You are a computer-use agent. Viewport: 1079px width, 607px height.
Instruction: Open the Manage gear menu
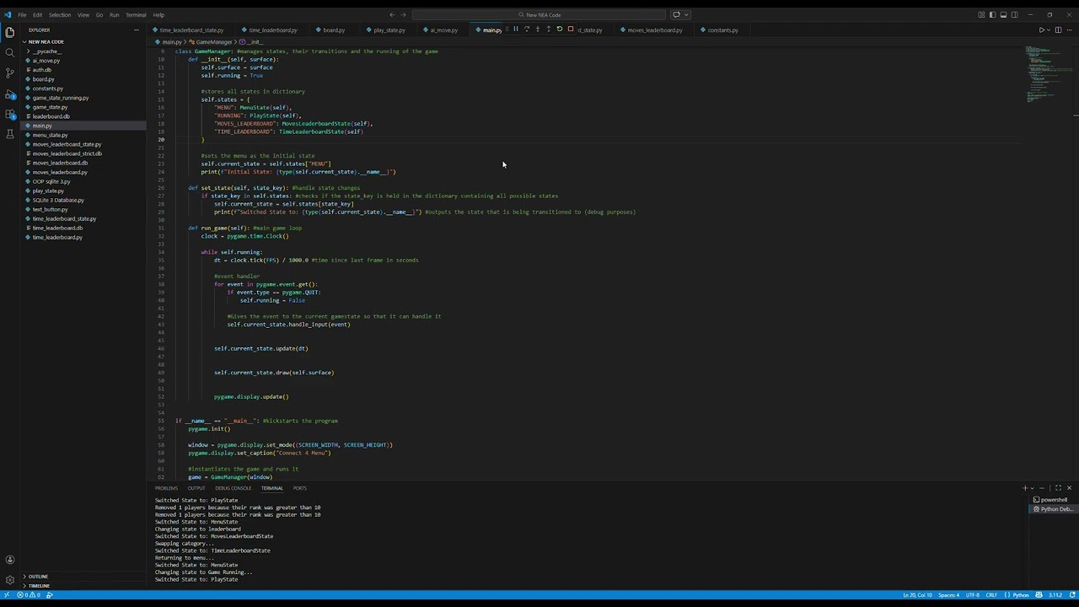point(10,580)
